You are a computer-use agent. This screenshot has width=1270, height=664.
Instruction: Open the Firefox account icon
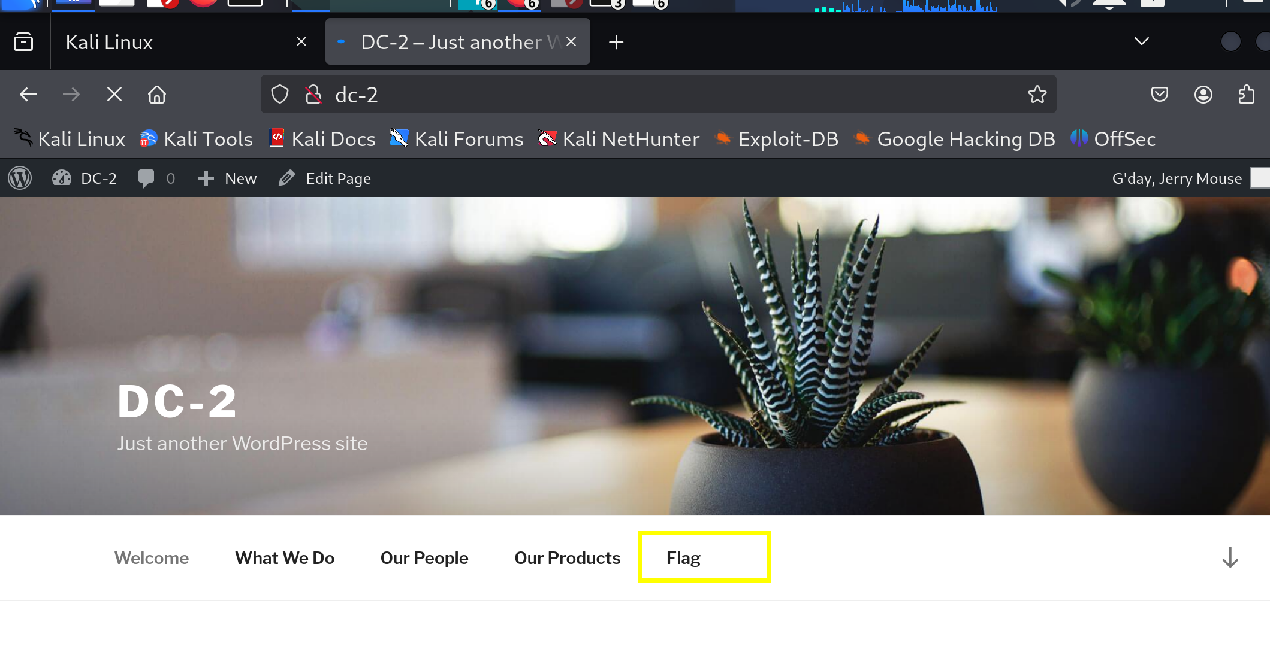1203,95
